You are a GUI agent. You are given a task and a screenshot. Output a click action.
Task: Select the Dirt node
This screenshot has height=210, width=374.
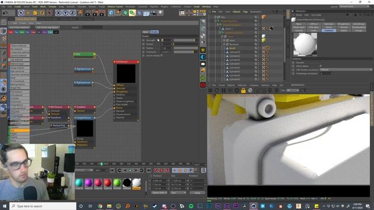[84, 54]
